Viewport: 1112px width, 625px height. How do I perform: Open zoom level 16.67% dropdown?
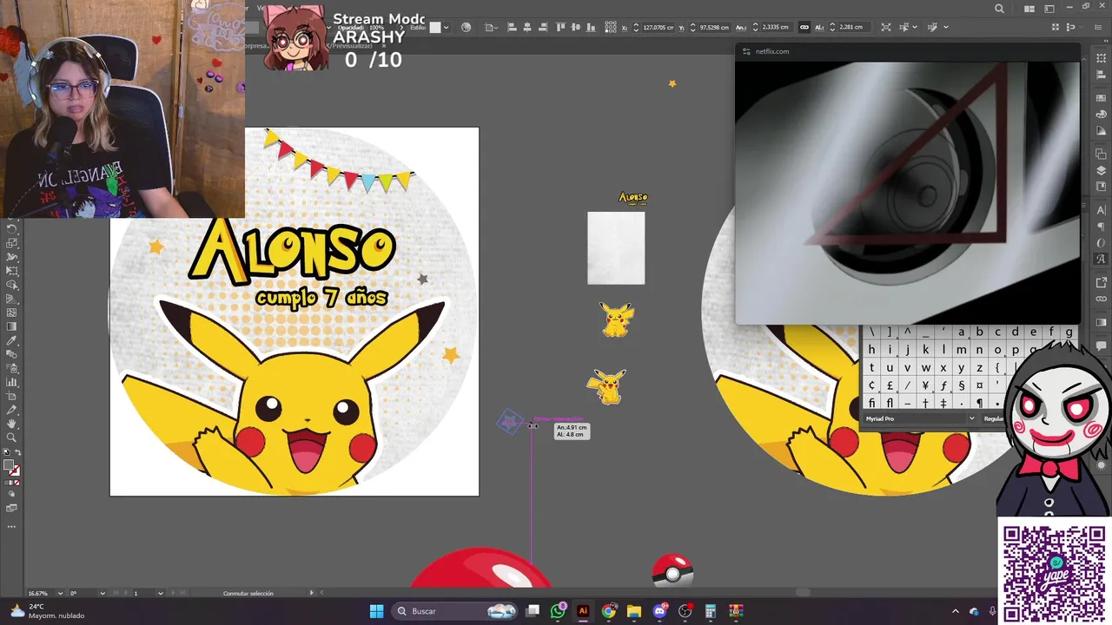pyautogui.click(x=60, y=593)
